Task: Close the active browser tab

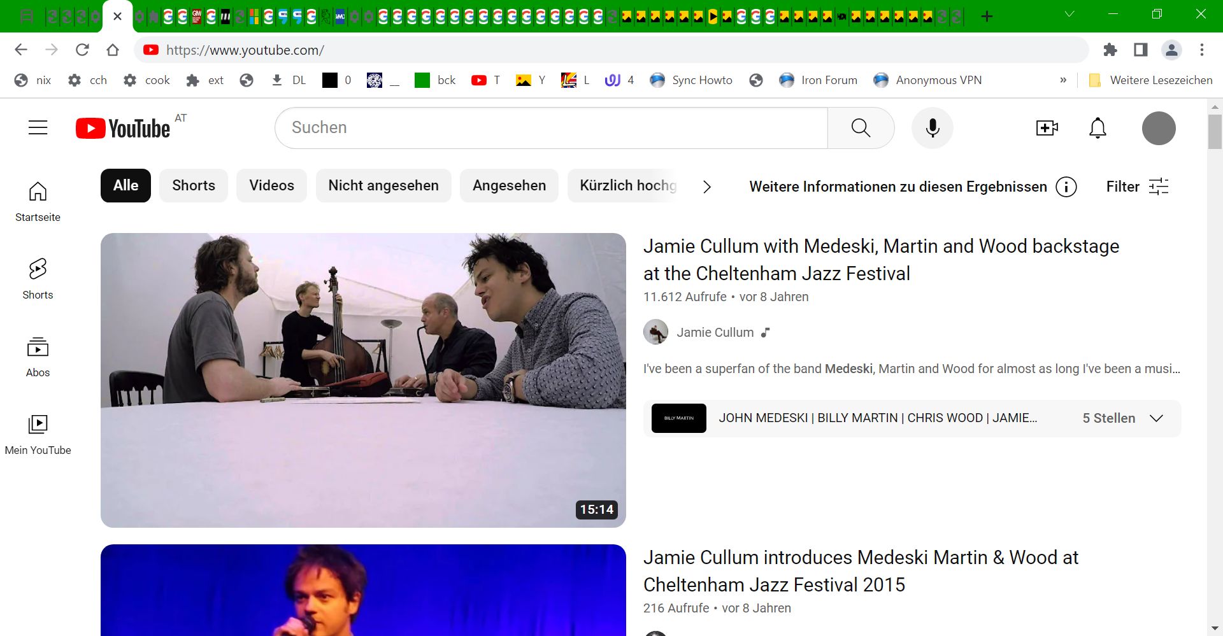Action: click(117, 17)
